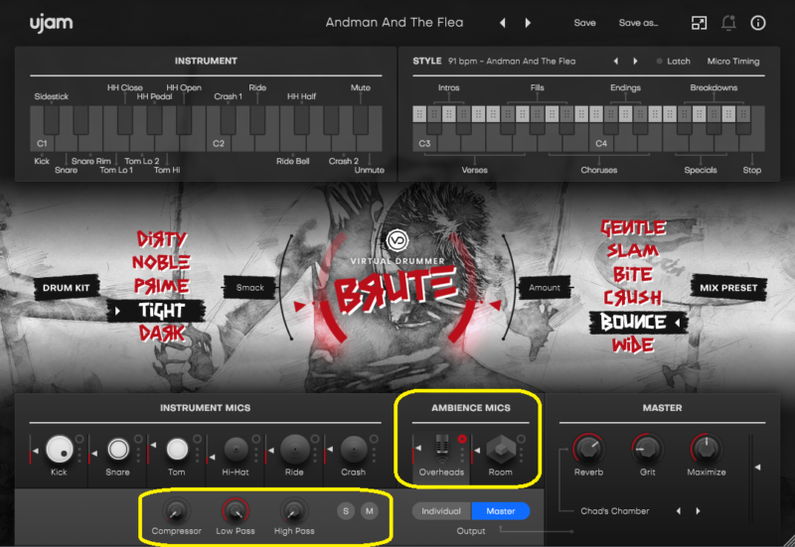Click the C1 key on instrument keyboard
Viewport: 795px width, 547px height.
[x=42, y=143]
